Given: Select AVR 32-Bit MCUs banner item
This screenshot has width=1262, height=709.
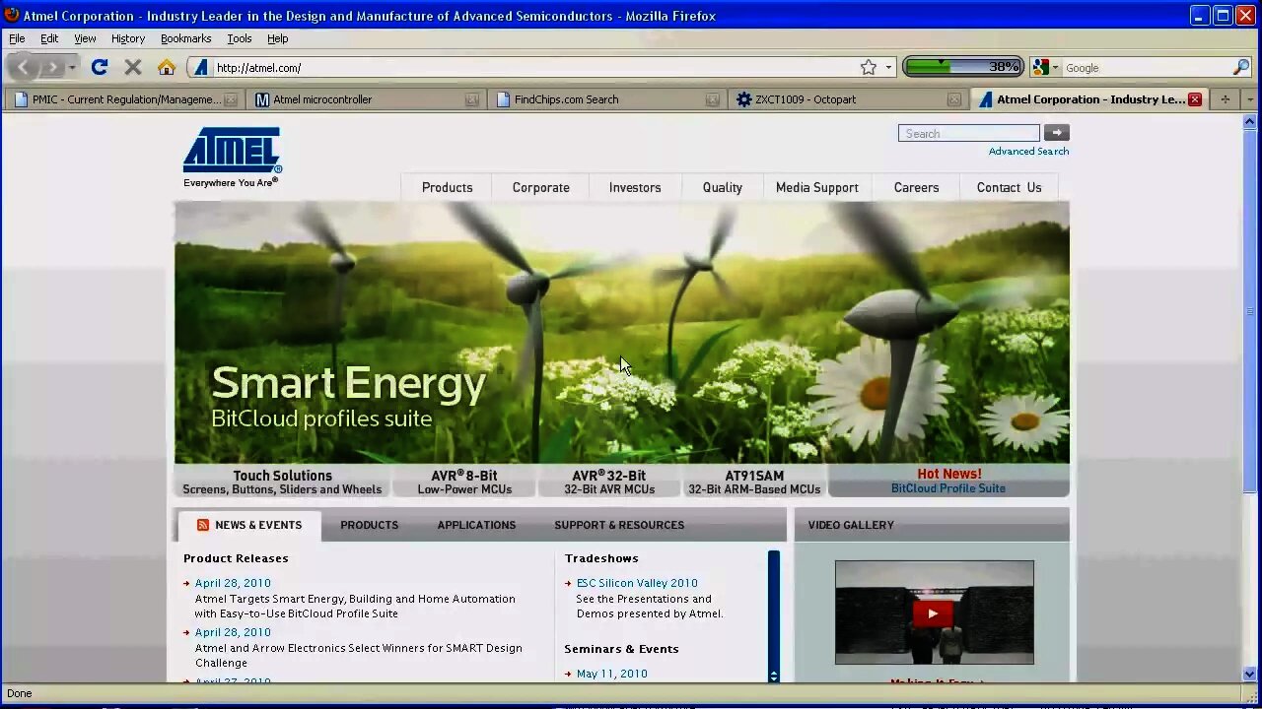Looking at the screenshot, I should pos(609,482).
